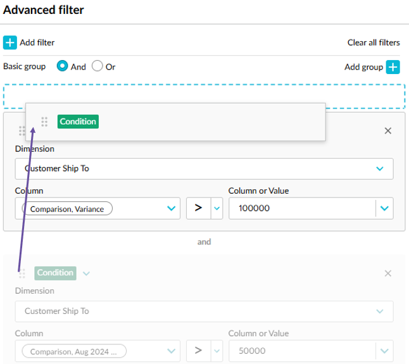Image resolution: width=409 pixels, height=364 pixels.
Task: Click the plus icon beside Add filter
Action: coord(10,42)
